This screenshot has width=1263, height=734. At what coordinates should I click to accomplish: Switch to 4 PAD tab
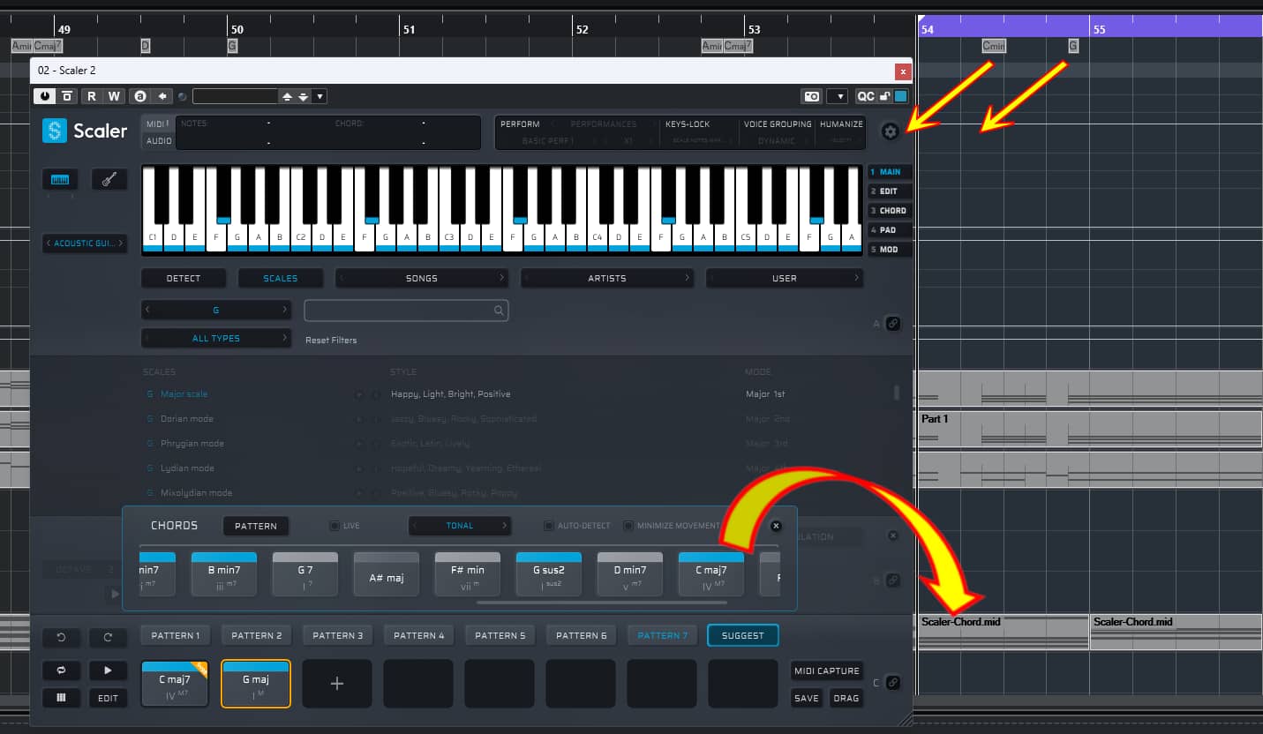pos(890,230)
